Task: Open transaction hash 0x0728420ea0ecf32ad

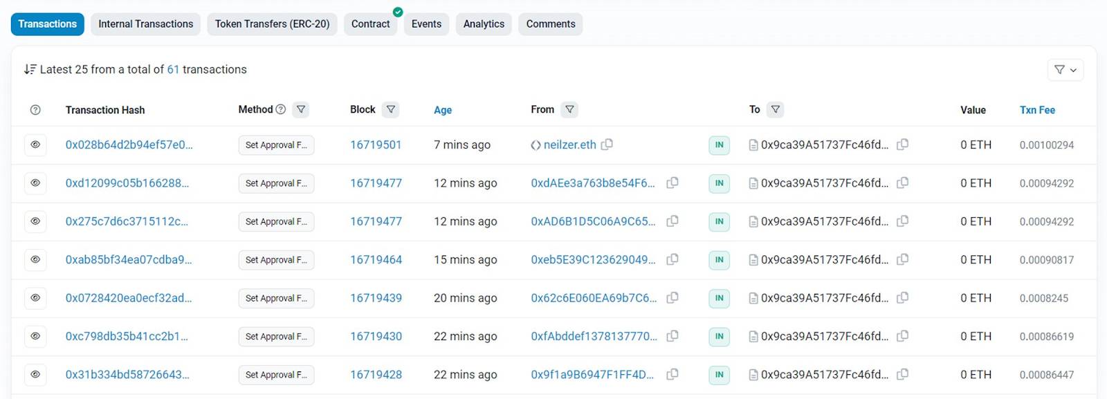Action: click(129, 298)
